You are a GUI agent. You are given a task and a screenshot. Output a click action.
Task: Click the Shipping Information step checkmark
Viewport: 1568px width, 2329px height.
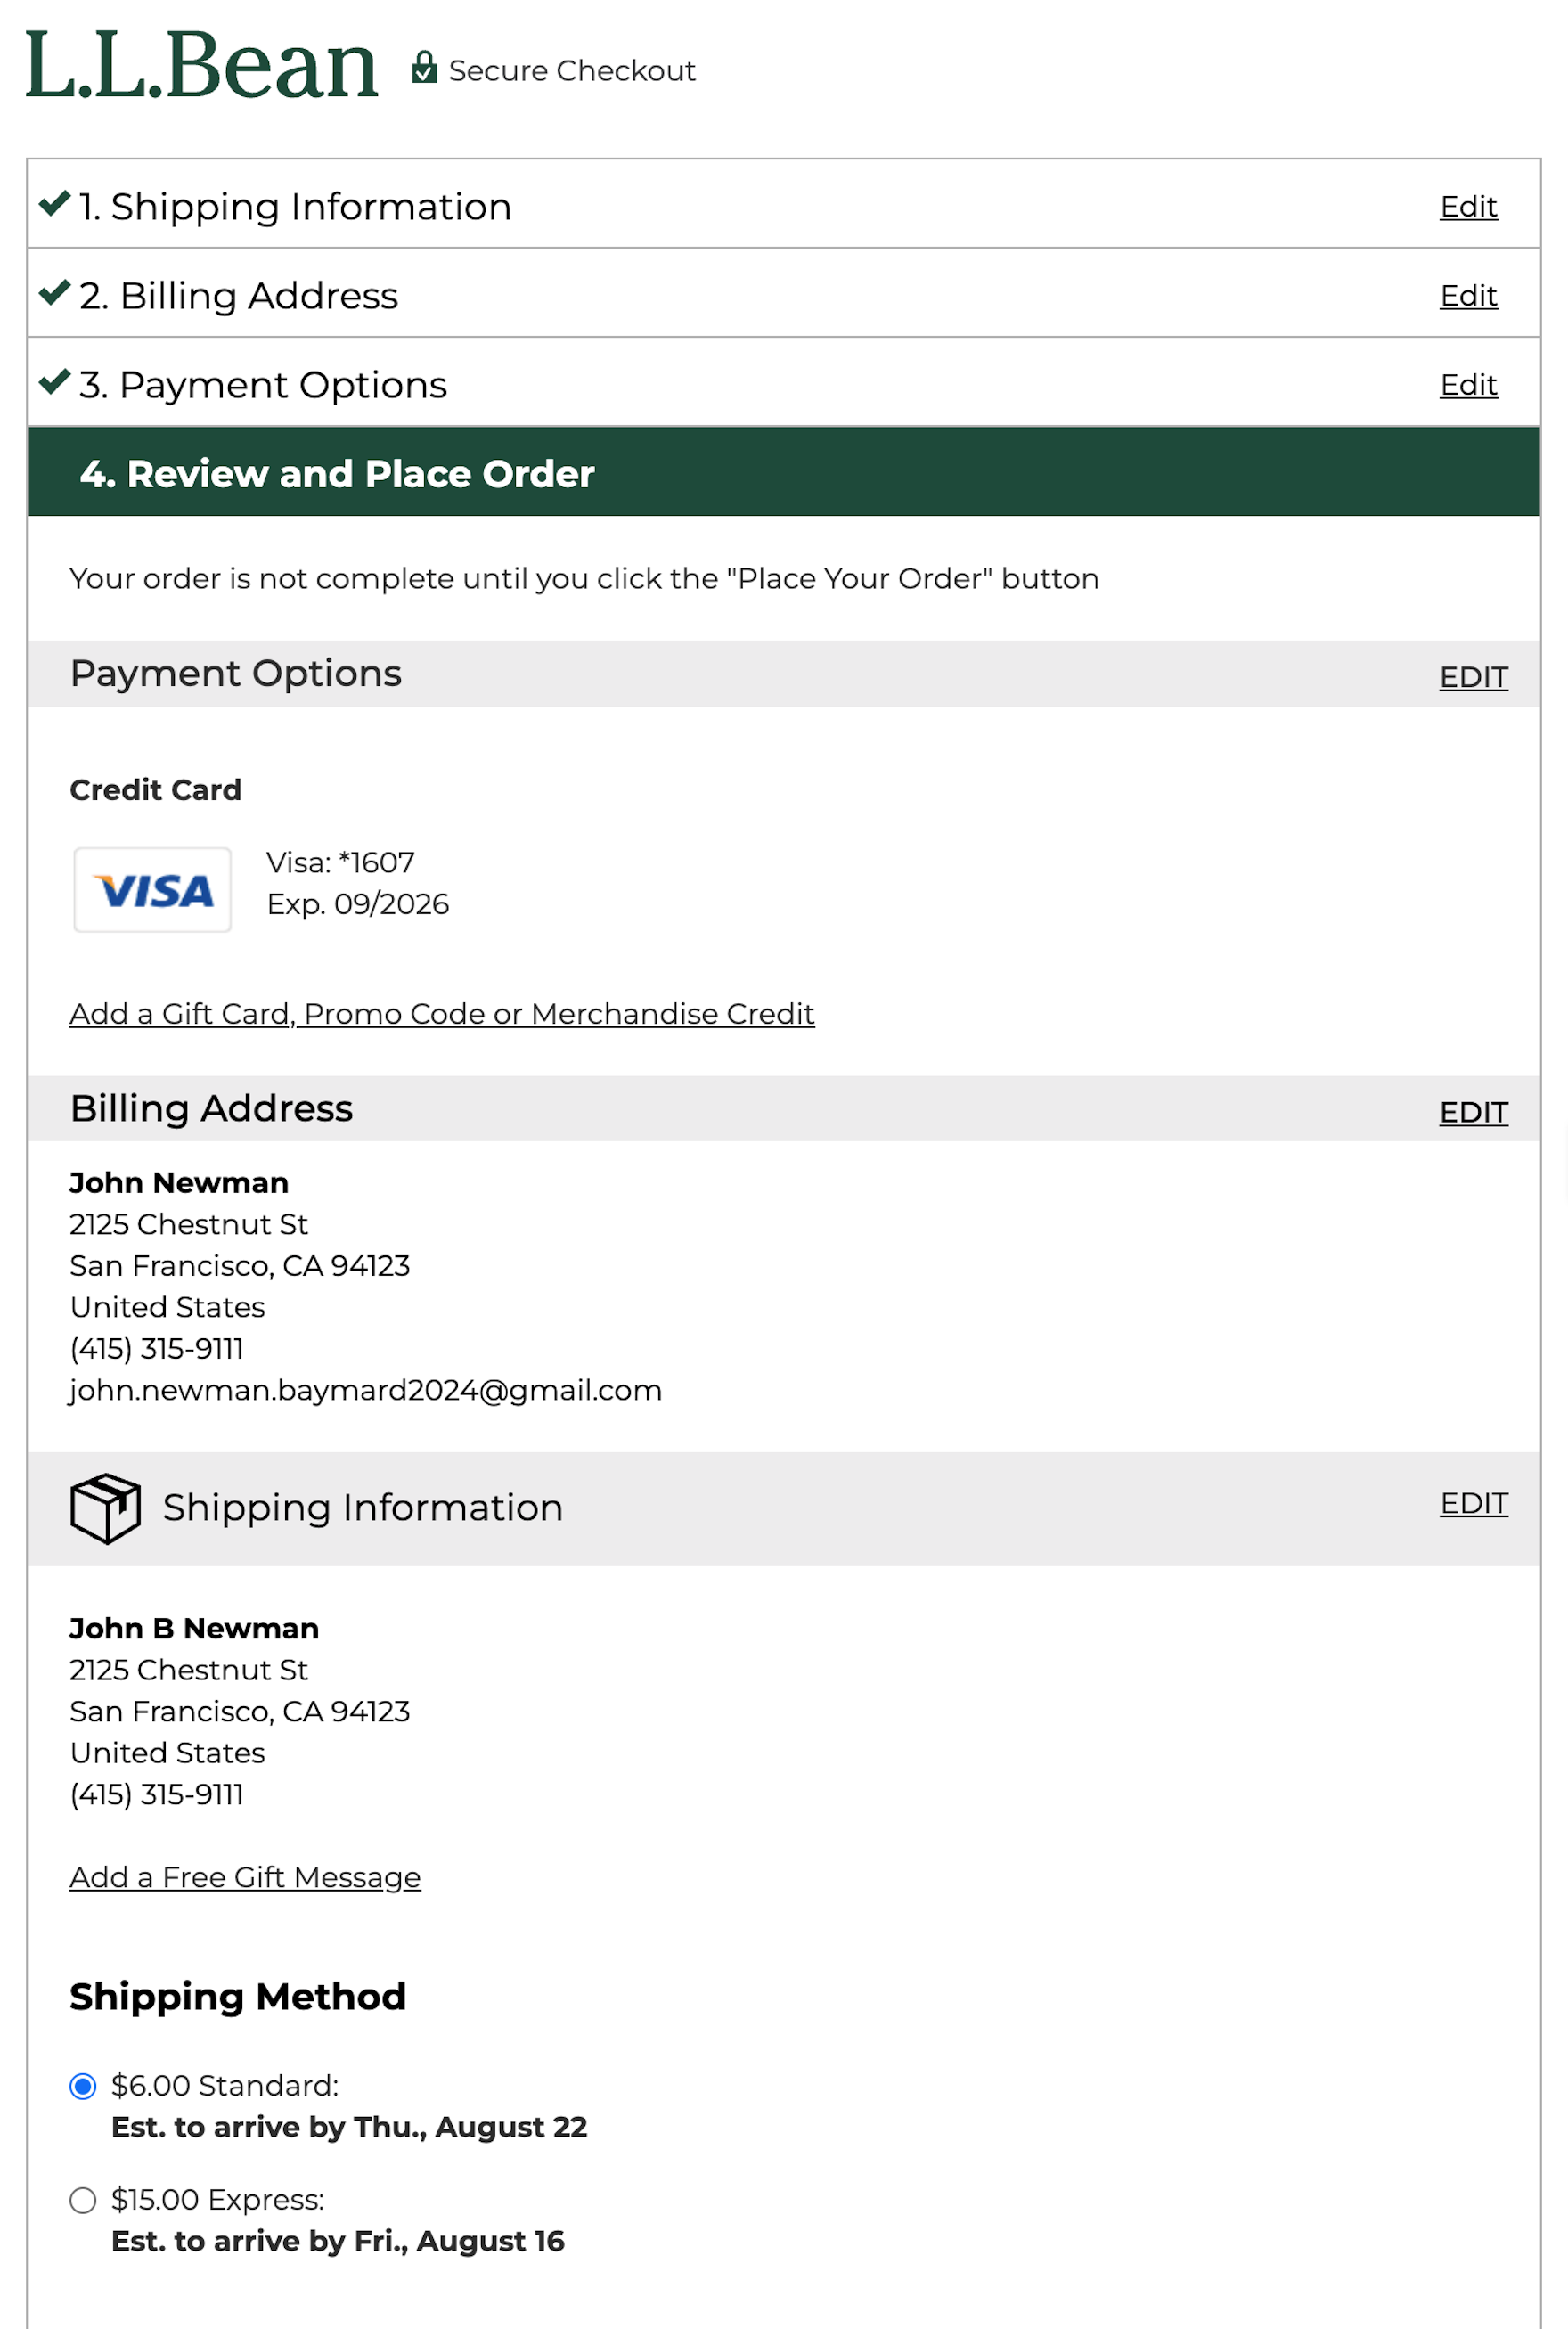pyautogui.click(x=54, y=204)
